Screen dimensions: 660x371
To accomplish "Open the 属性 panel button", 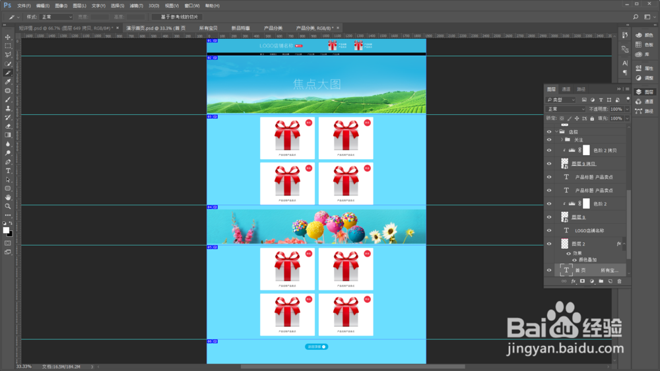I will pyautogui.click(x=644, y=68).
